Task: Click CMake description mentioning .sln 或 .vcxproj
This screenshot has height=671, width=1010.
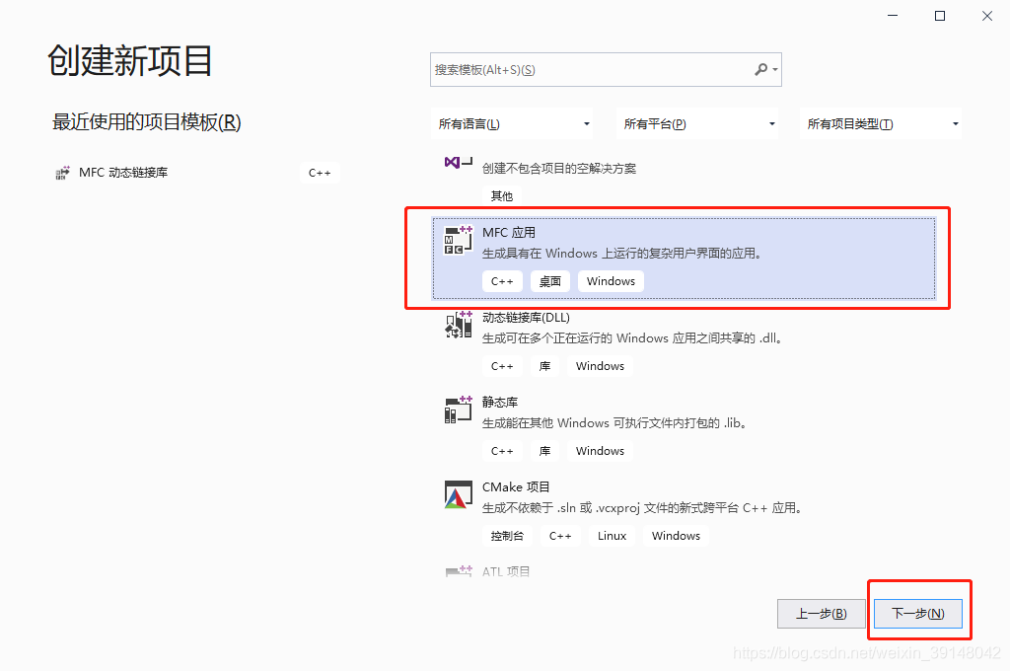Action: pyautogui.click(x=644, y=508)
